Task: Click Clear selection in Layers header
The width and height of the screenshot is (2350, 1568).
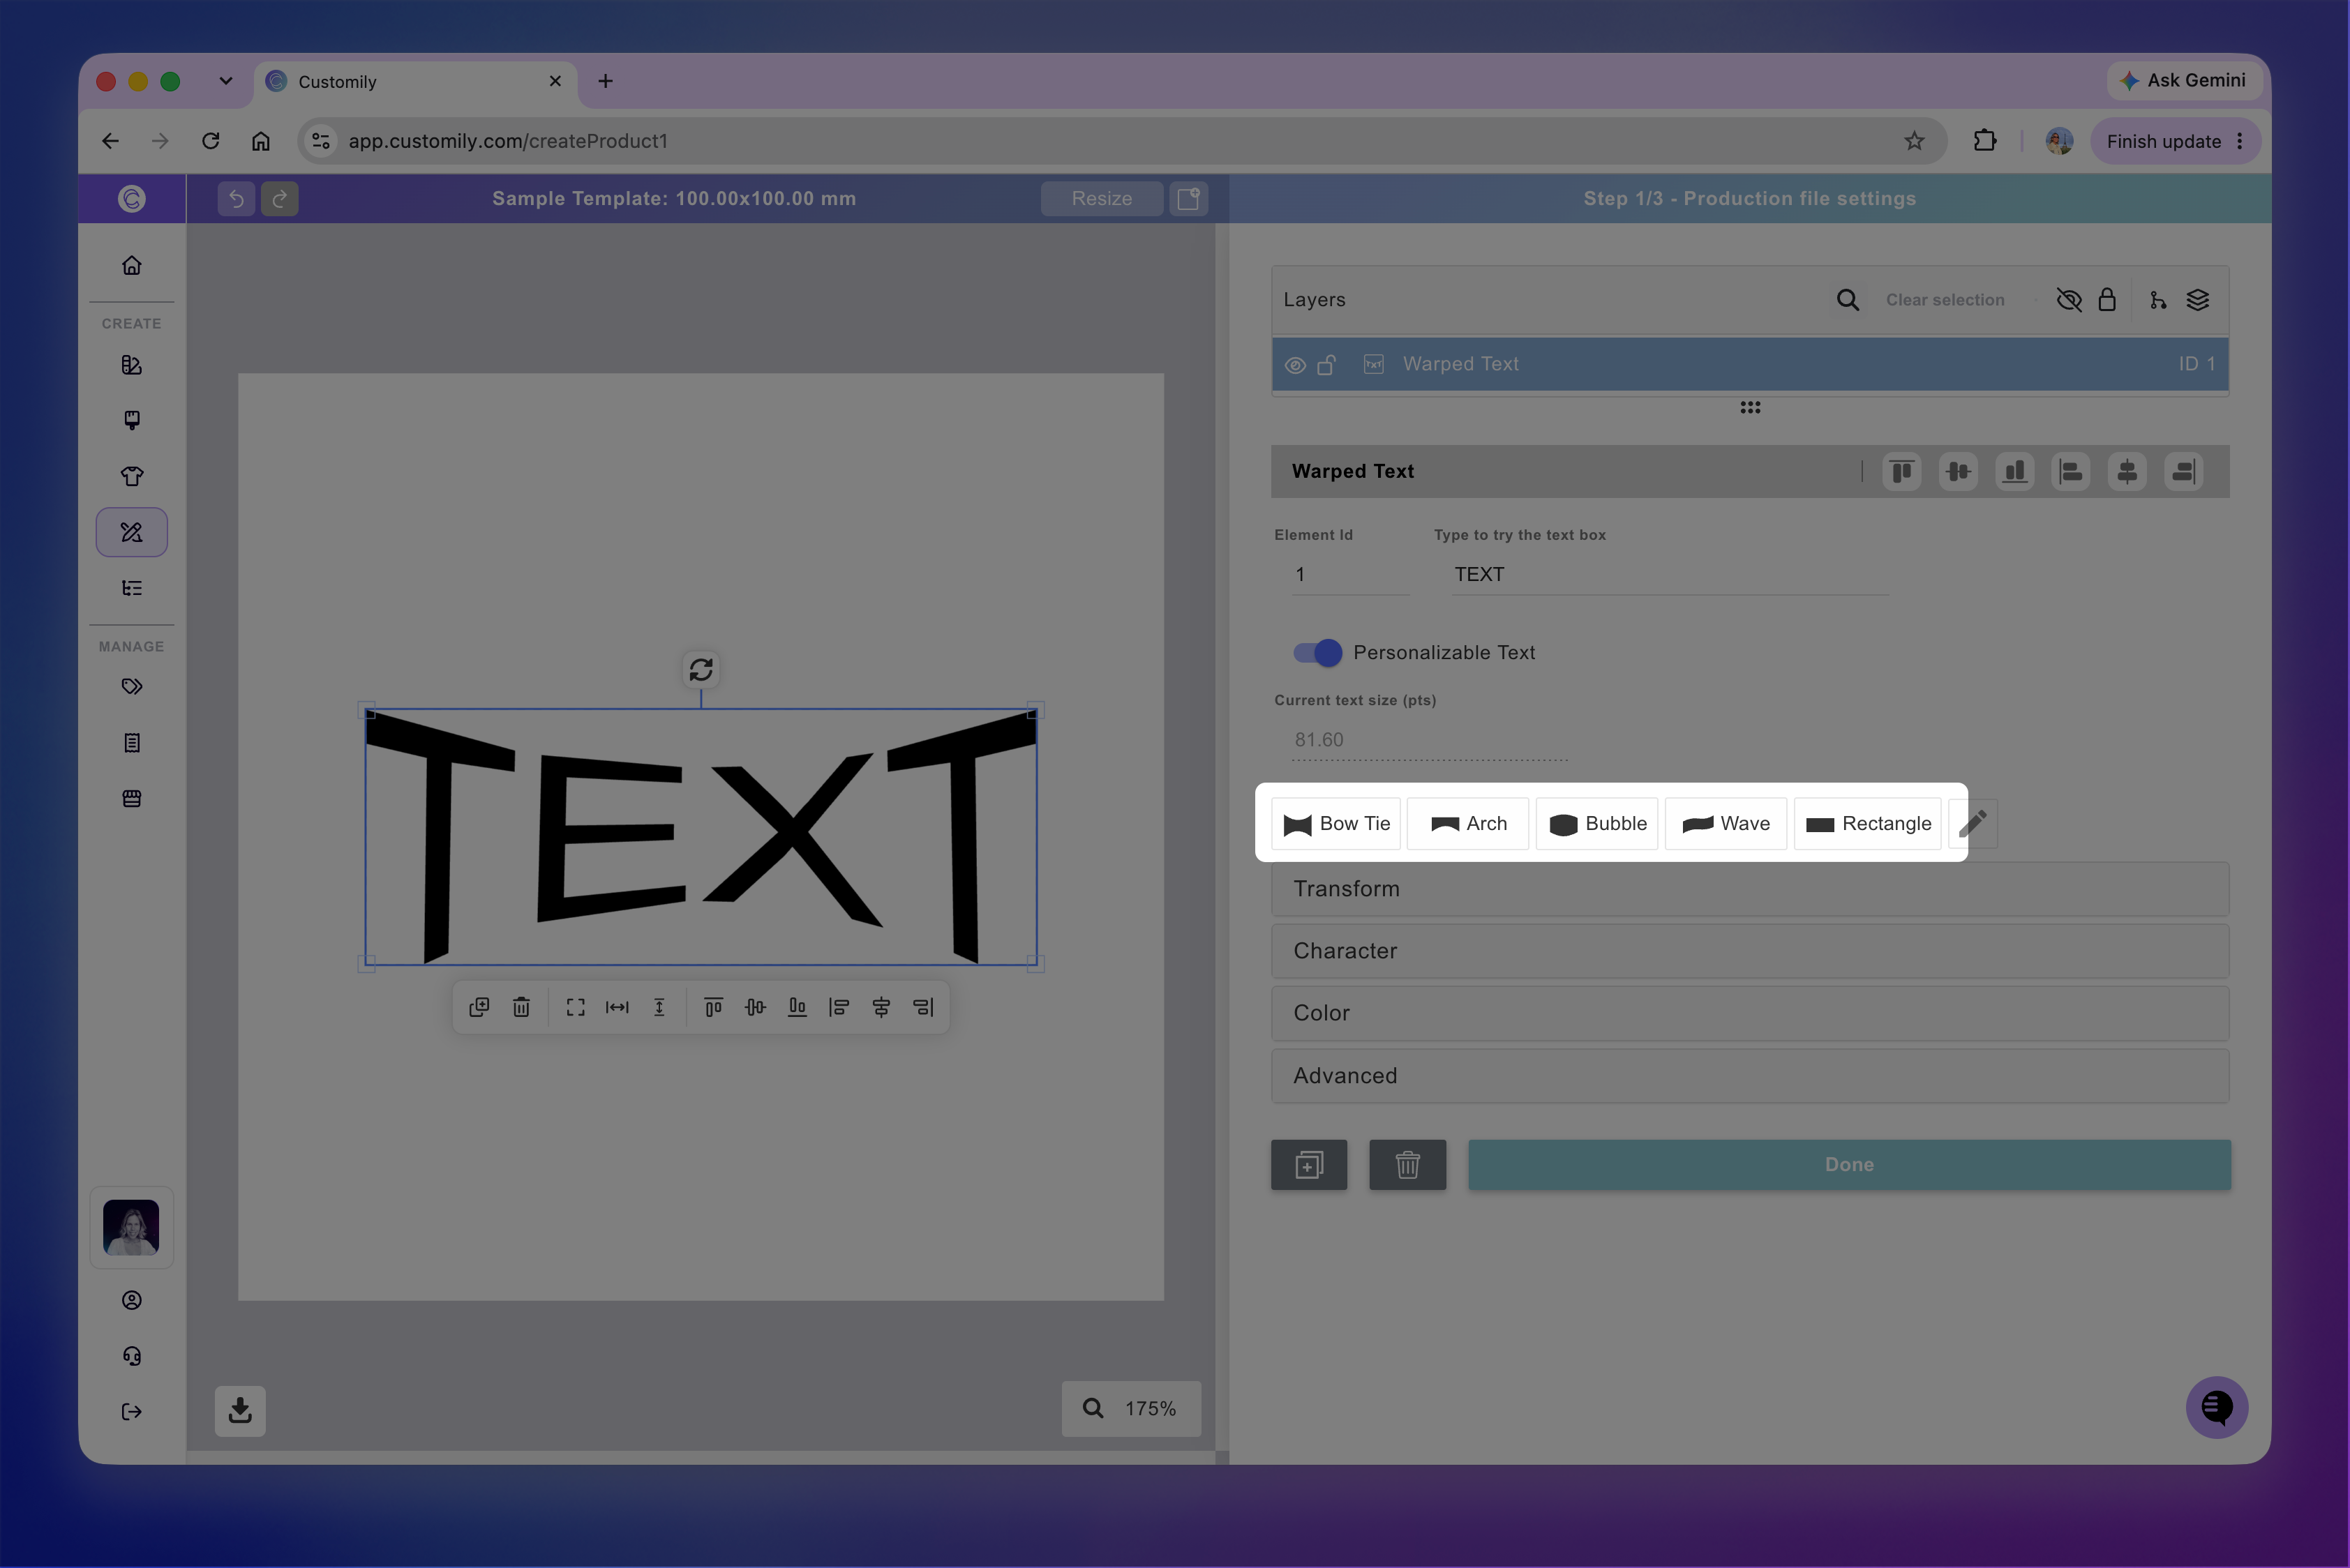Action: click(x=1945, y=300)
